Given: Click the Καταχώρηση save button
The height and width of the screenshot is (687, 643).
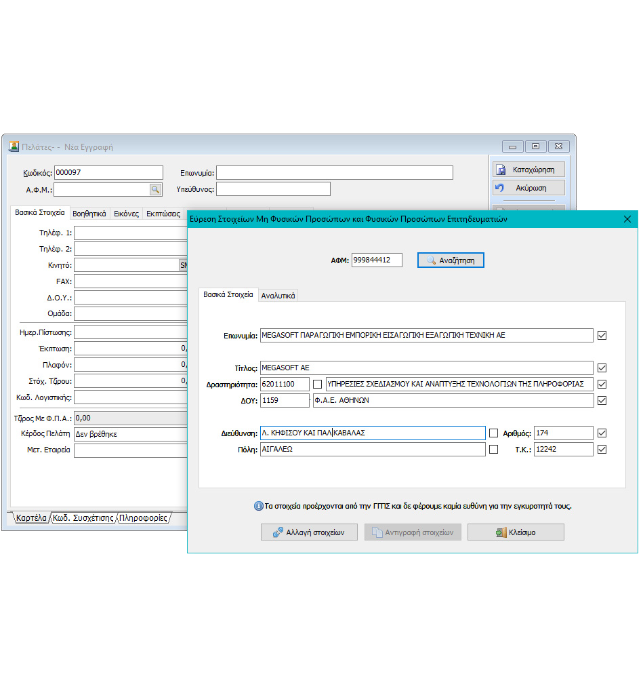Looking at the screenshot, I should (528, 170).
